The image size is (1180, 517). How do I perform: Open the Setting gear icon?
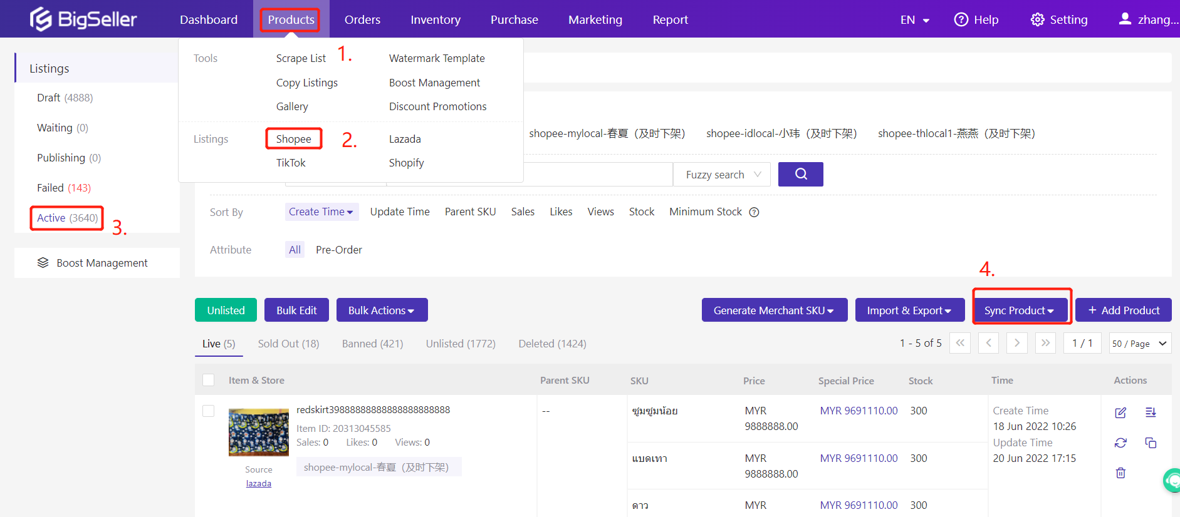[1037, 19]
